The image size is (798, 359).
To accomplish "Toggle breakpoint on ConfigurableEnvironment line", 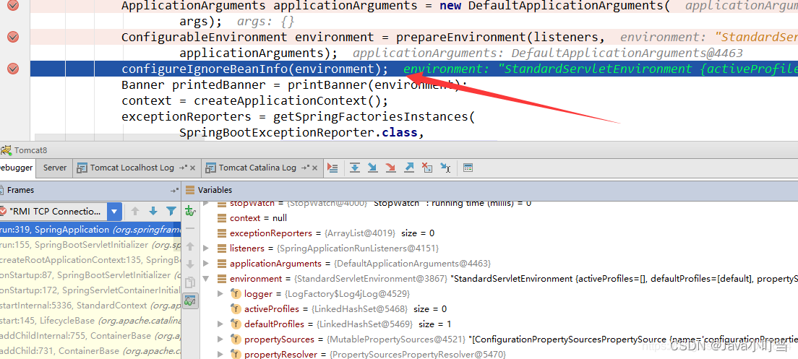I will [13, 37].
